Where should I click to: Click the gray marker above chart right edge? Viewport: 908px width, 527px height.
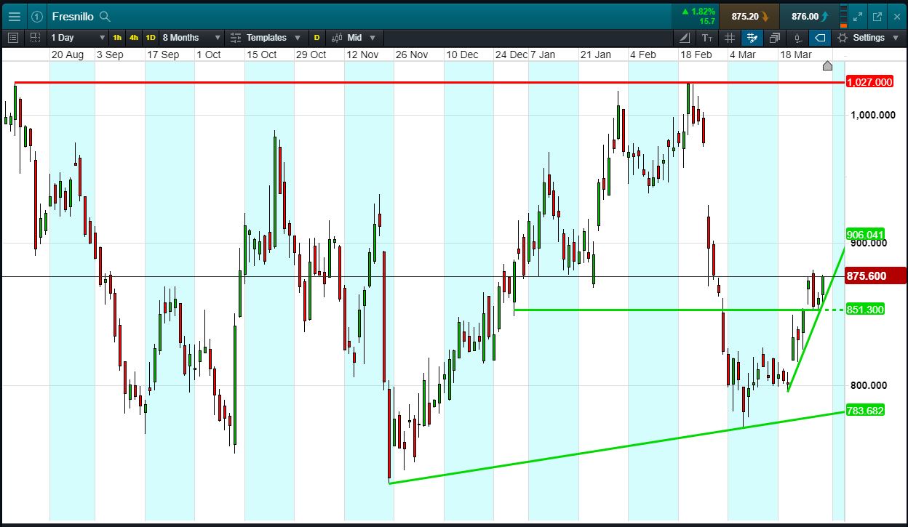pyautogui.click(x=827, y=66)
